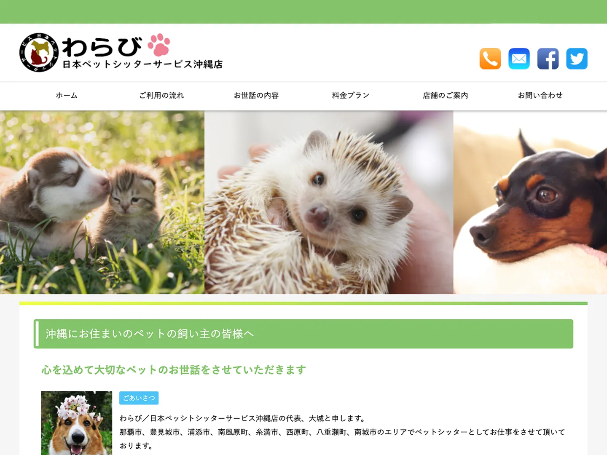607x455 pixels.
Task: Open the ご利用の流れ menu item
Action: 161,95
